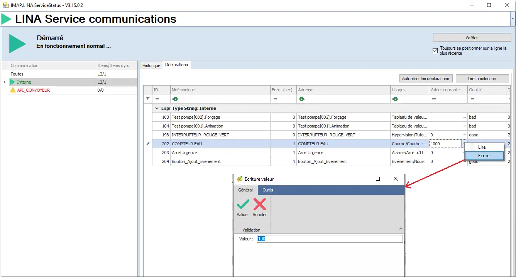Image resolution: width=516 pixels, height=277 pixels.
Task: Click the funnel filter icon in the grid
Action: point(147,99)
